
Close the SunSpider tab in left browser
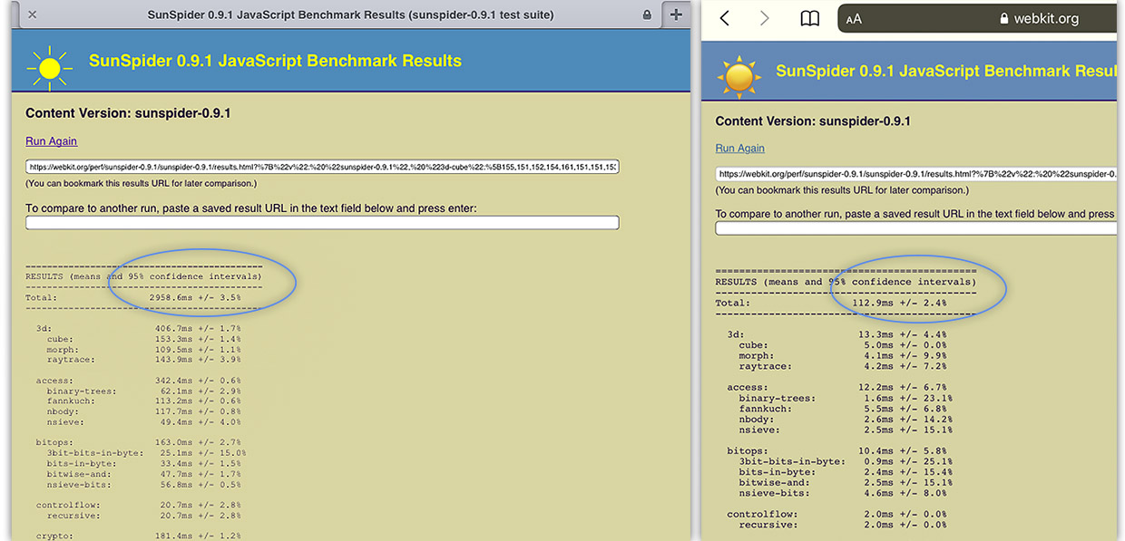tap(32, 14)
